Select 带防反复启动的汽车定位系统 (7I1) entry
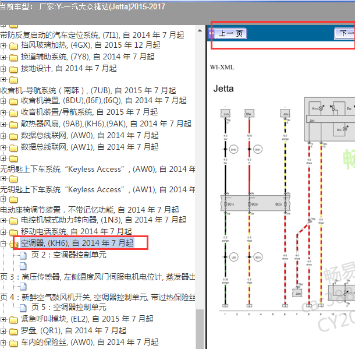355x349 pixels. coord(92,35)
